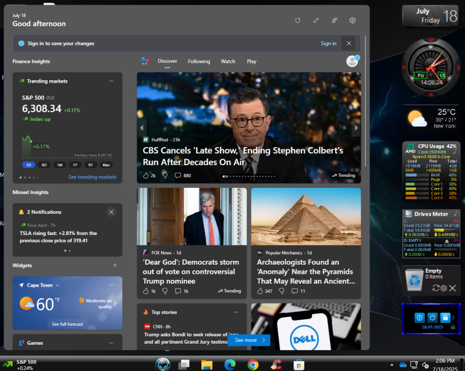Refresh the widgets feed

pyautogui.click(x=297, y=20)
